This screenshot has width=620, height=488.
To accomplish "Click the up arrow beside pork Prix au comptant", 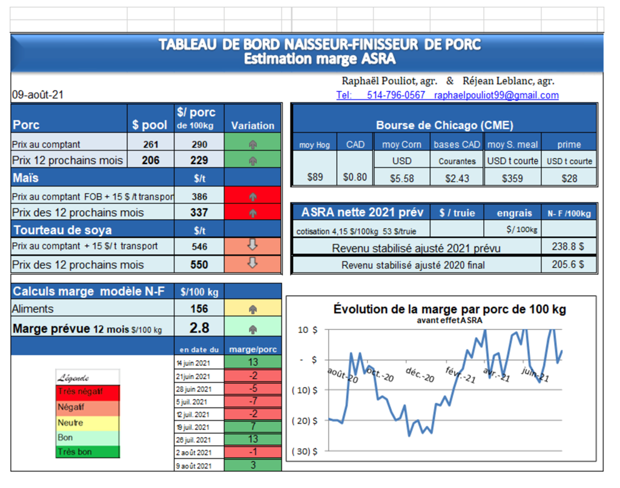I will click(252, 145).
